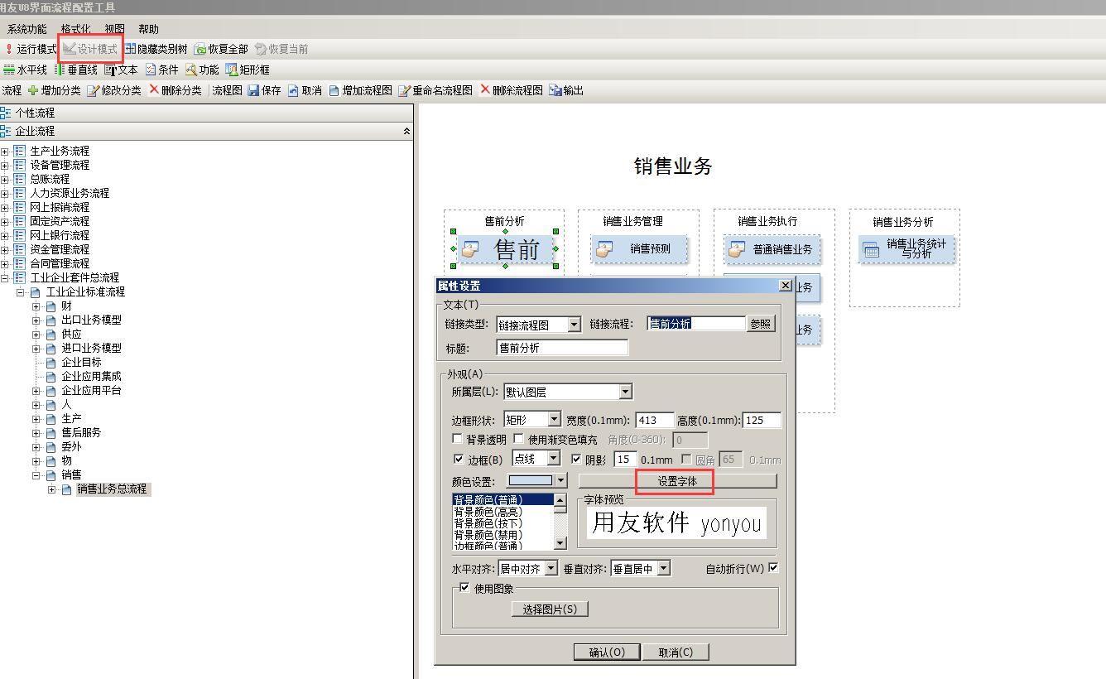Click the 普通销售业务 node in the diagram
The image size is (1106, 679).
point(772,248)
